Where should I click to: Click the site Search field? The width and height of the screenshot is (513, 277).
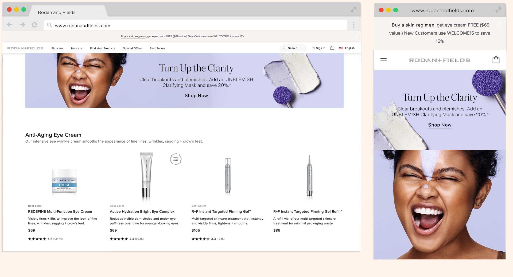coord(293,48)
